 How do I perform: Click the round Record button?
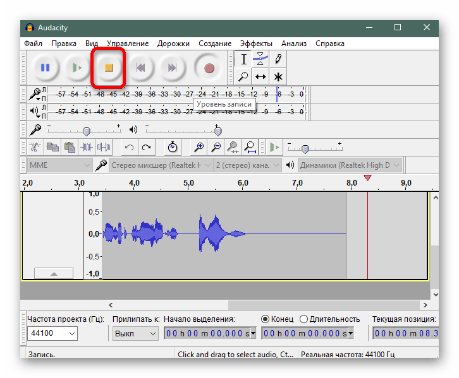coord(209,68)
